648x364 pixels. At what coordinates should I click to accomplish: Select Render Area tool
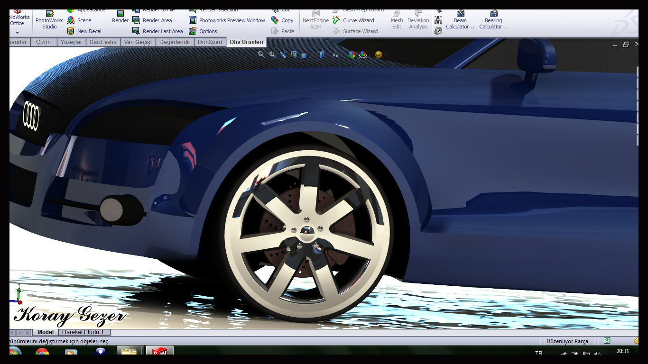point(152,20)
